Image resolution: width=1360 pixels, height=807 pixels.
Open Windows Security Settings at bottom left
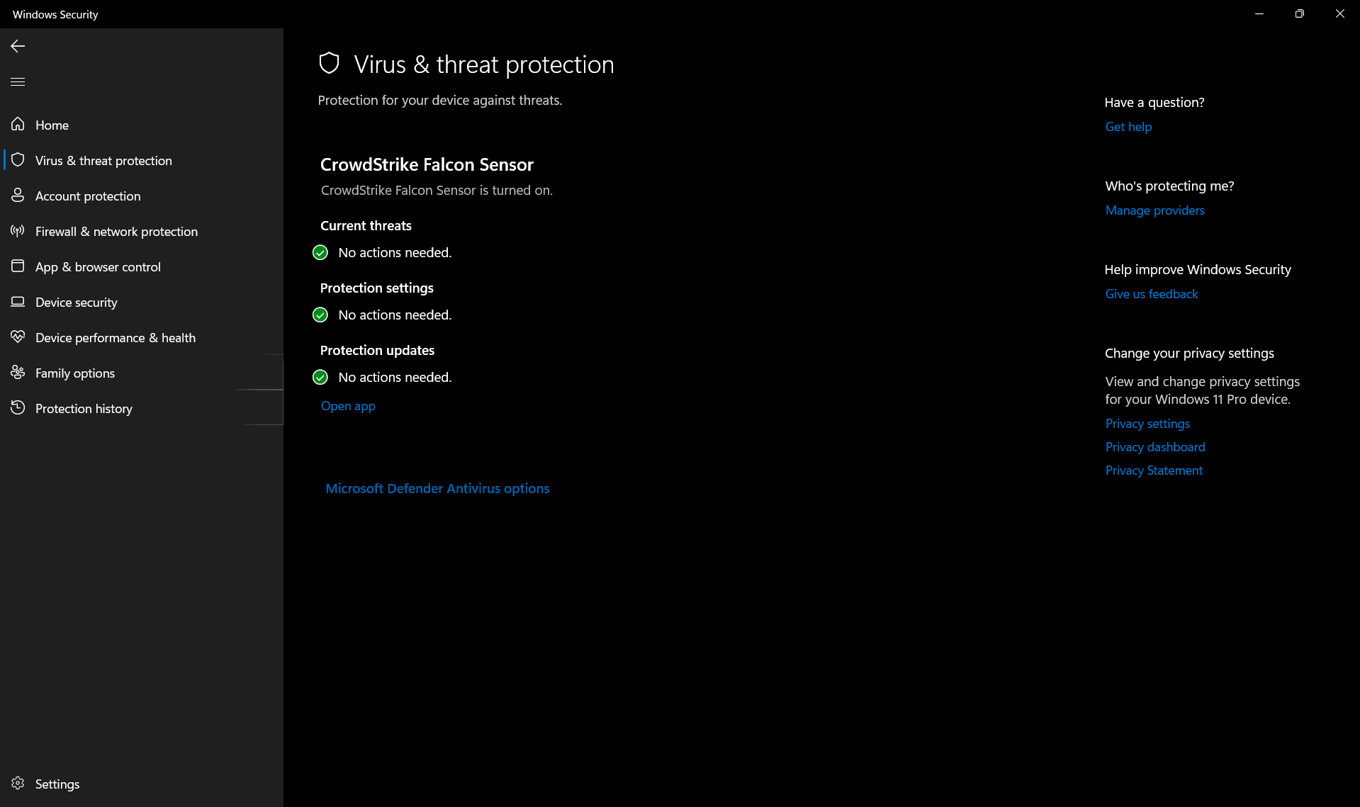pos(57,784)
